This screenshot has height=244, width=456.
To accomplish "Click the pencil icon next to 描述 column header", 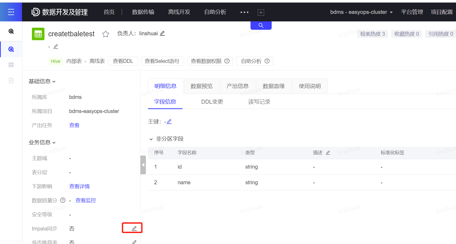I will coord(328,153).
